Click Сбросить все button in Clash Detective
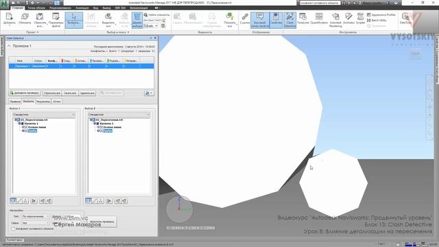Viewport: 439px width, 247px height. [x=52, y=93]
